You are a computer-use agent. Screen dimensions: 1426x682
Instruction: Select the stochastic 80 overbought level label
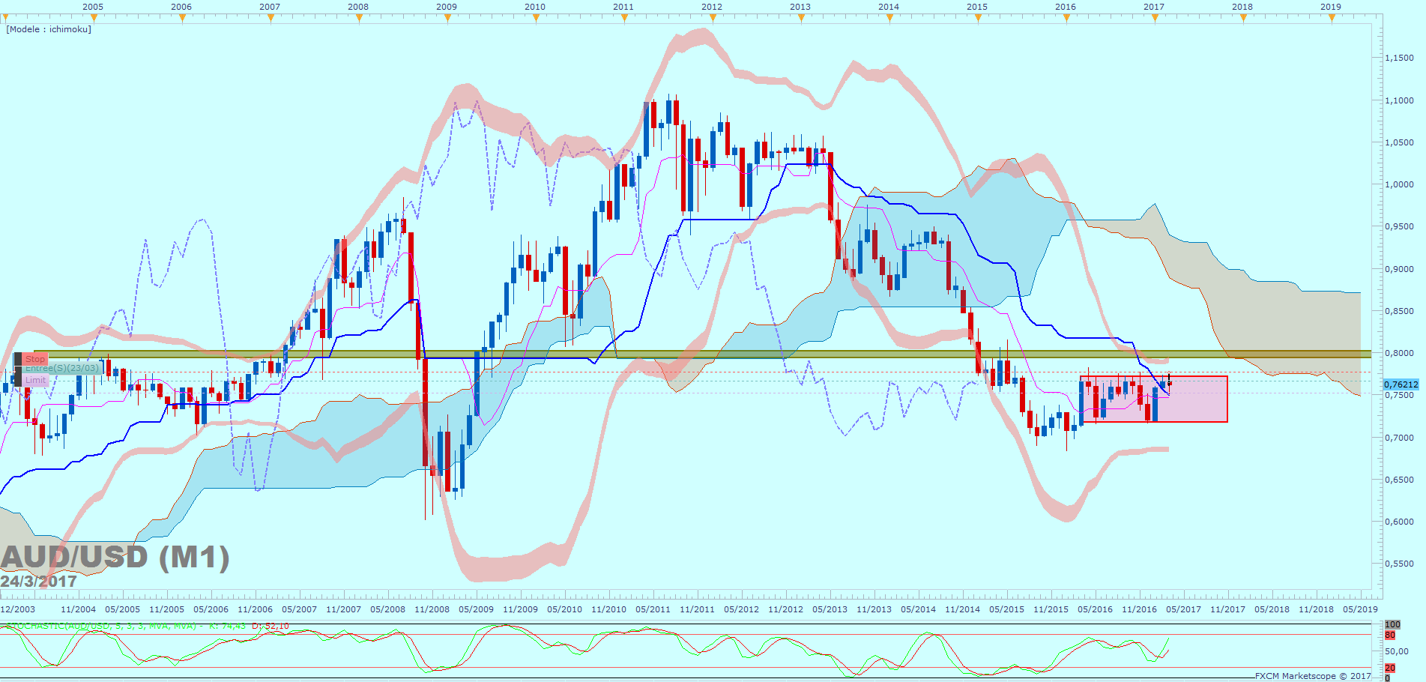(x=1390, y=635)
